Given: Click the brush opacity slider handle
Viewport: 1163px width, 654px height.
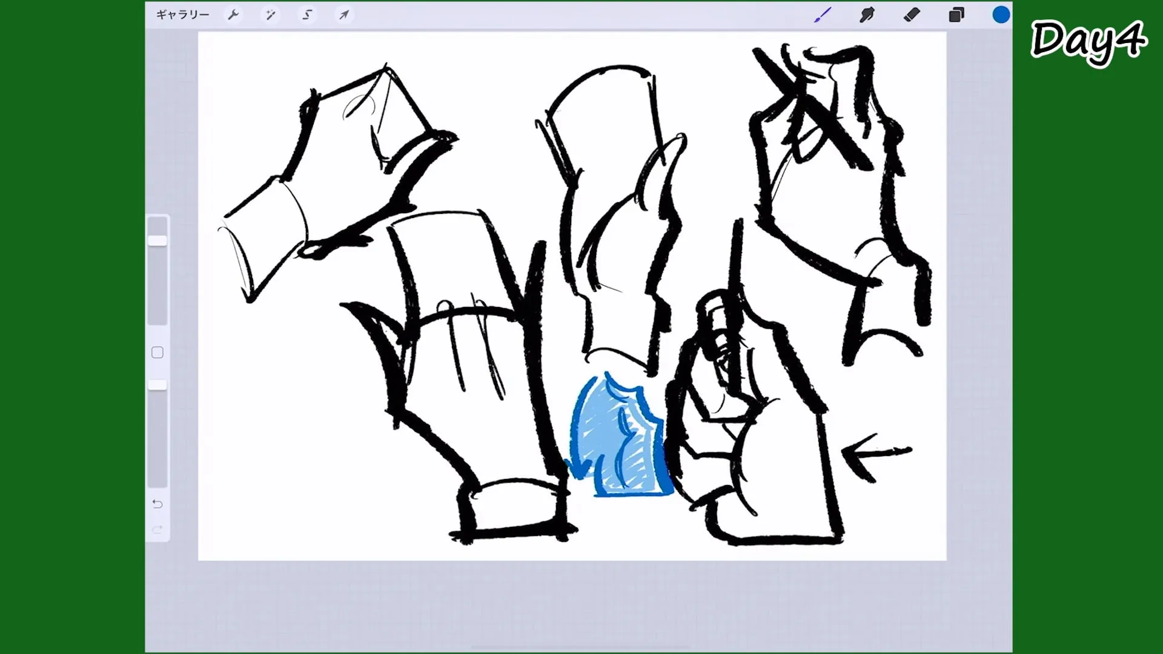Looking at the screenshot, I should (157, 385).
